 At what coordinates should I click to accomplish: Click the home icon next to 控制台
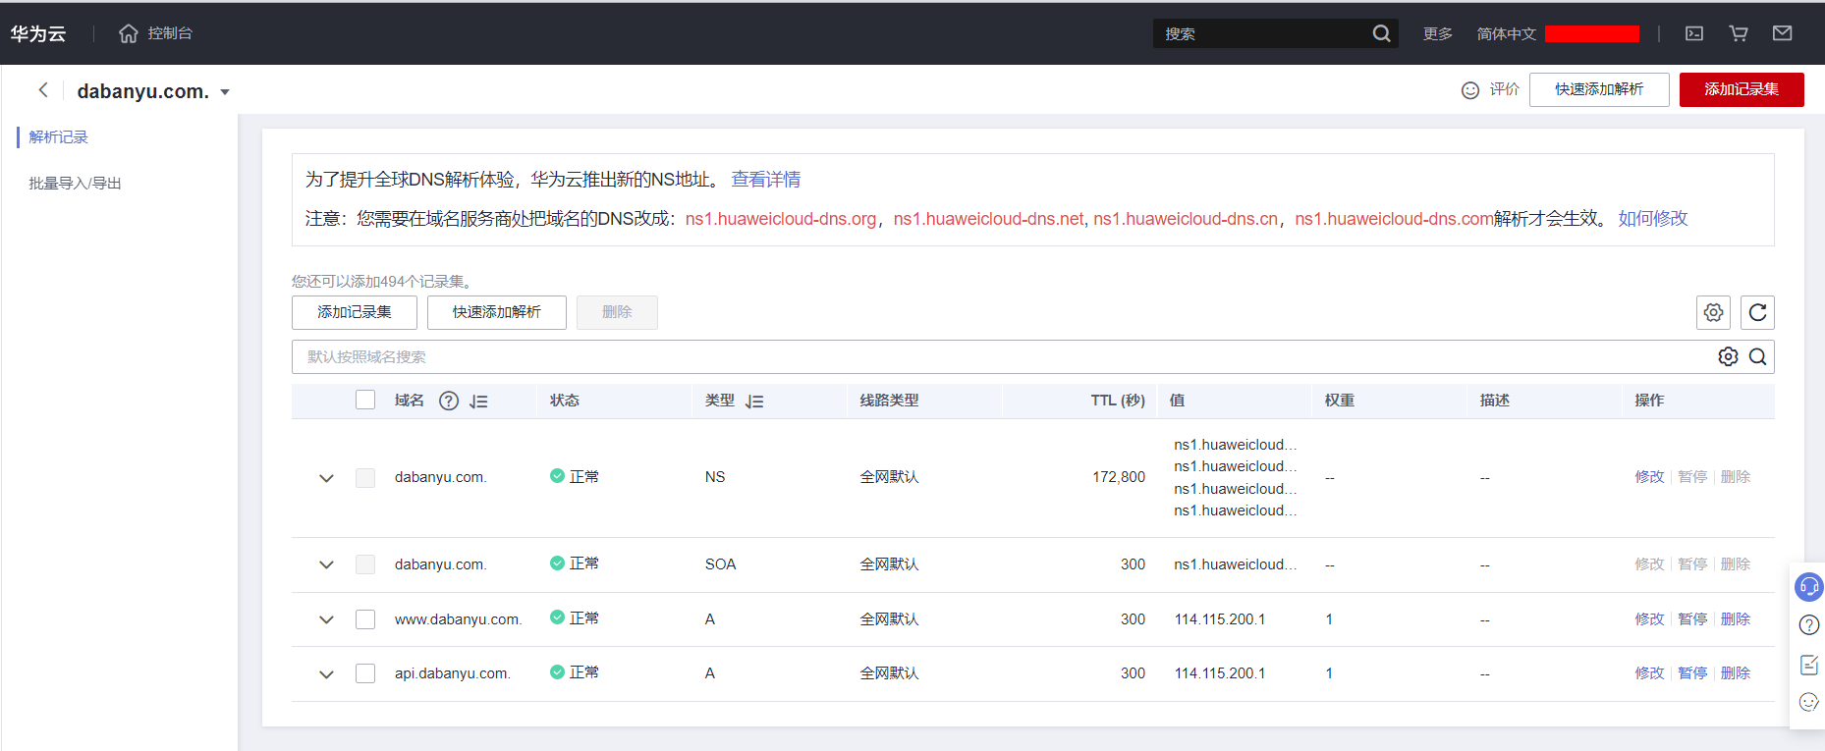129,33
